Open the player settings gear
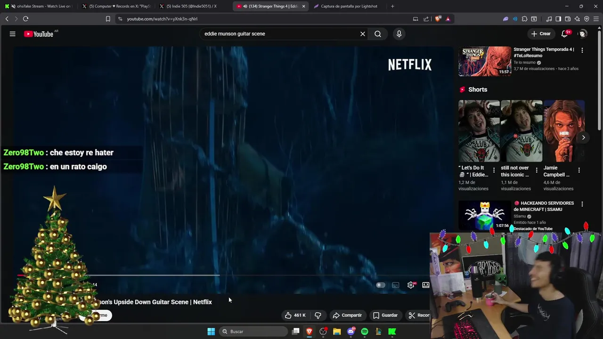Image resolution: width=603 pixels, height=339 pixels. (411, 285)
